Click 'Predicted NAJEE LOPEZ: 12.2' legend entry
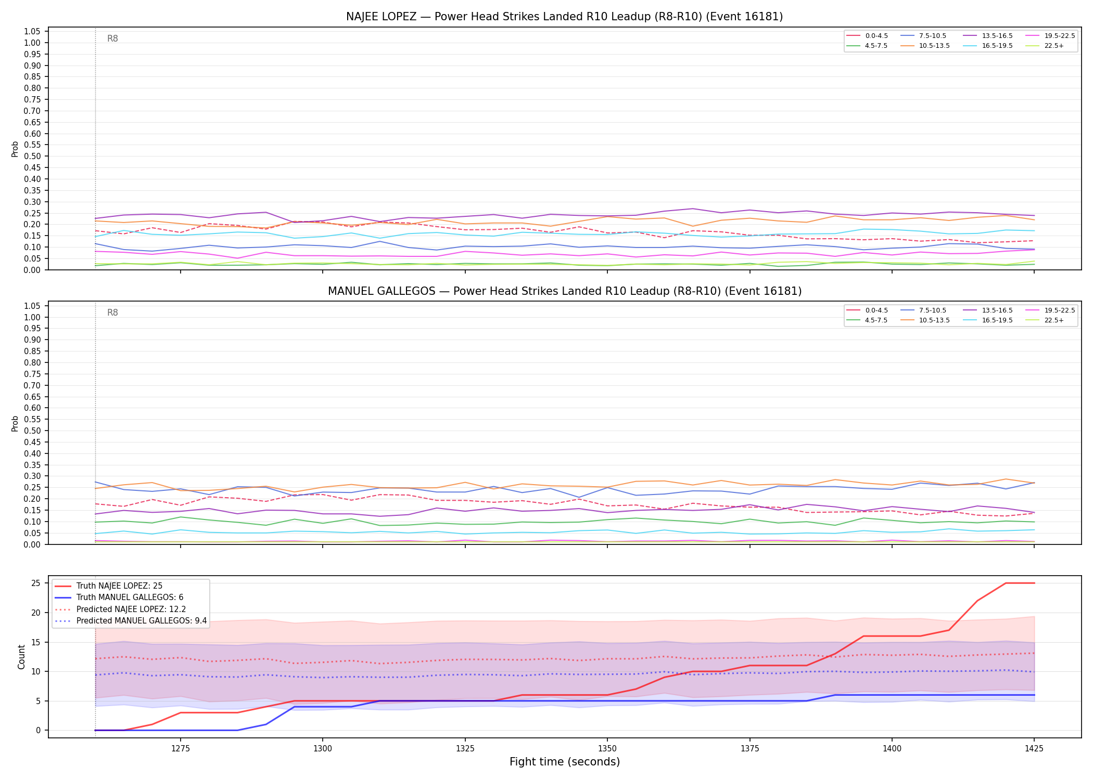Image resolution: width=1093 pixels, height=780 pixels. [x=120, y=609]
